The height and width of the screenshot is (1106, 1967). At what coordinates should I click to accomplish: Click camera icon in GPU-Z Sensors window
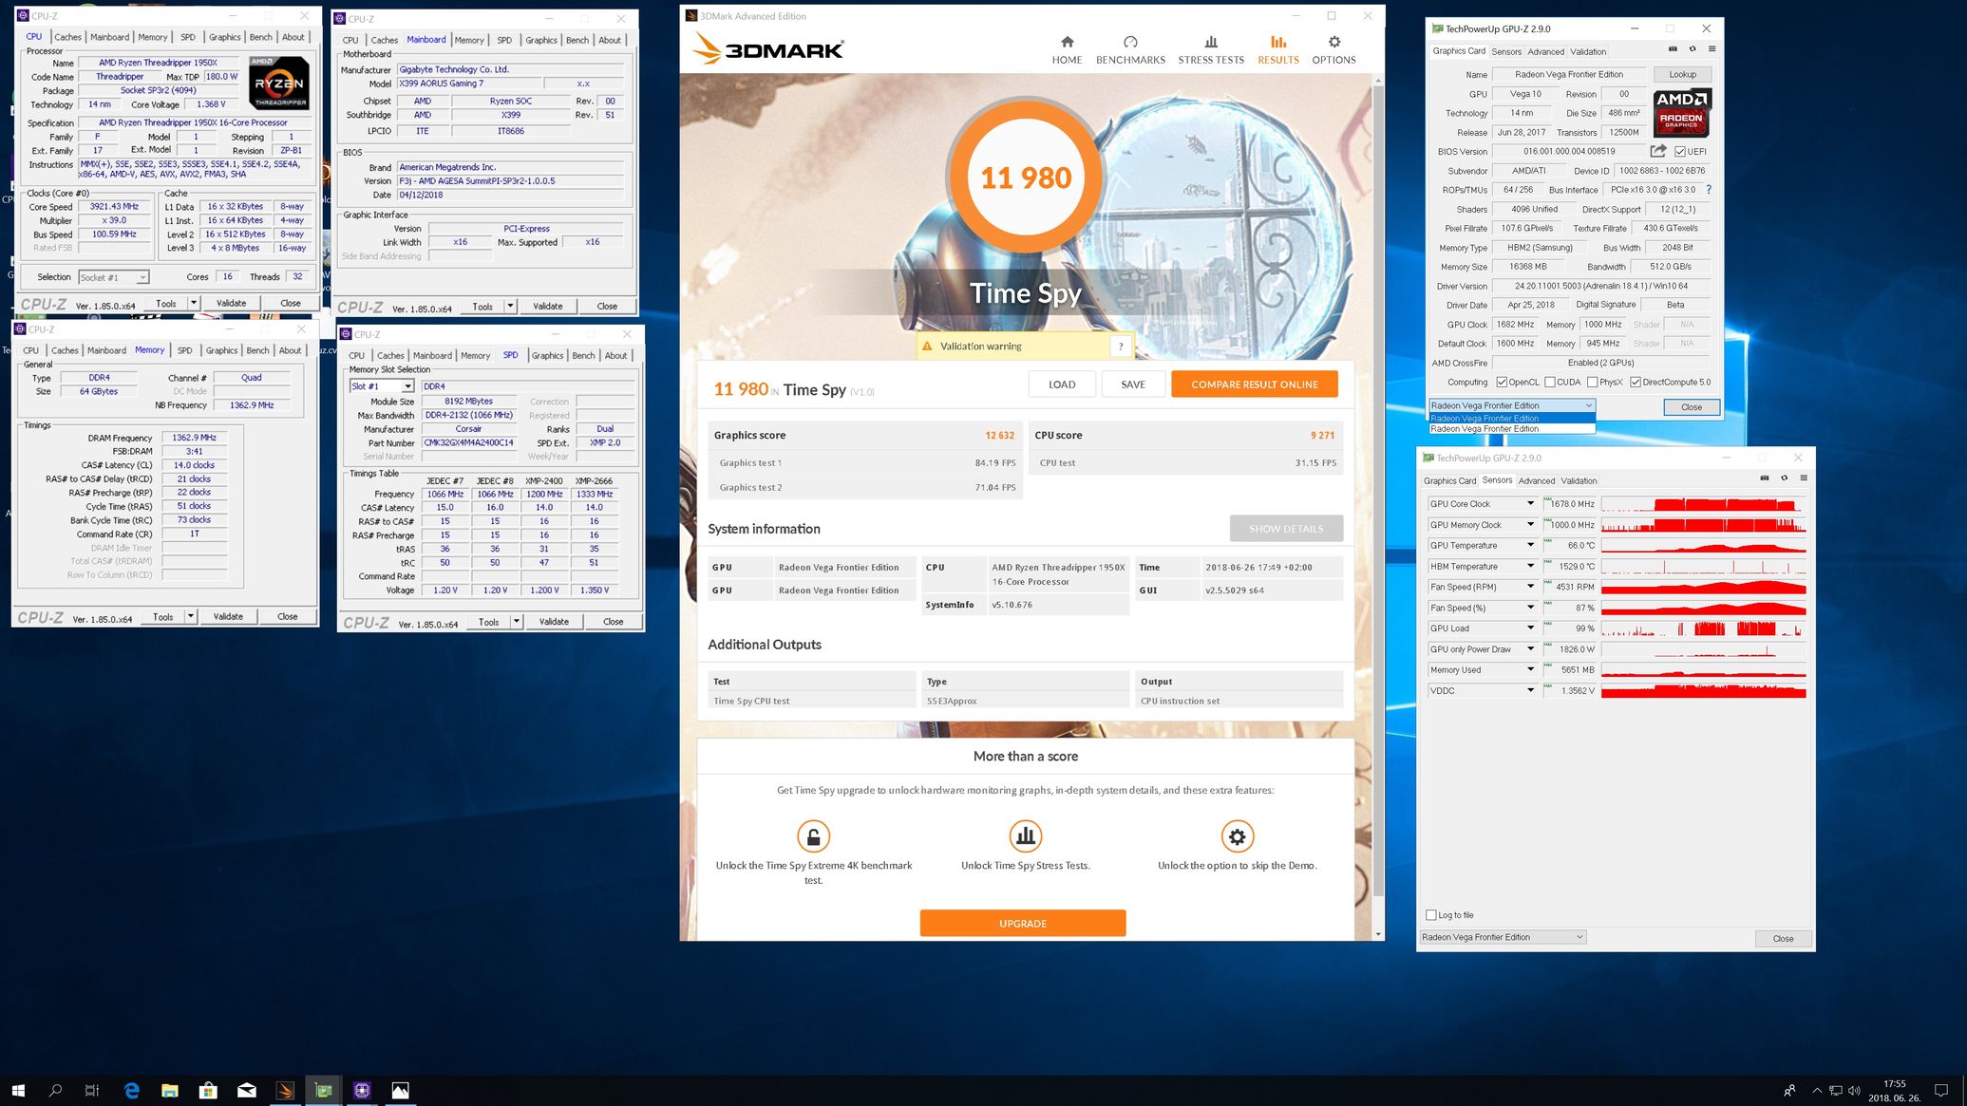click(1764, 478)
